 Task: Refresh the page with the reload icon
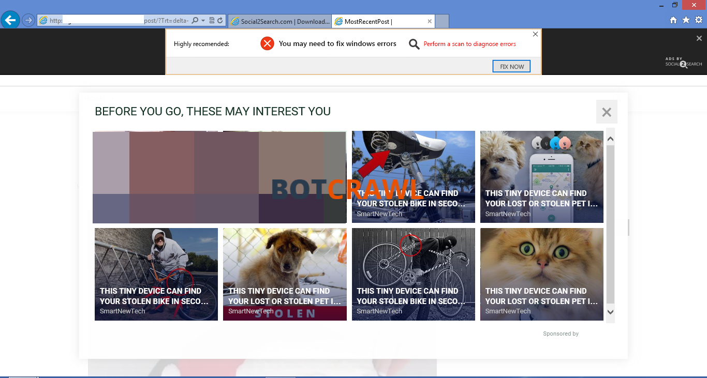(x=220, y=21)
